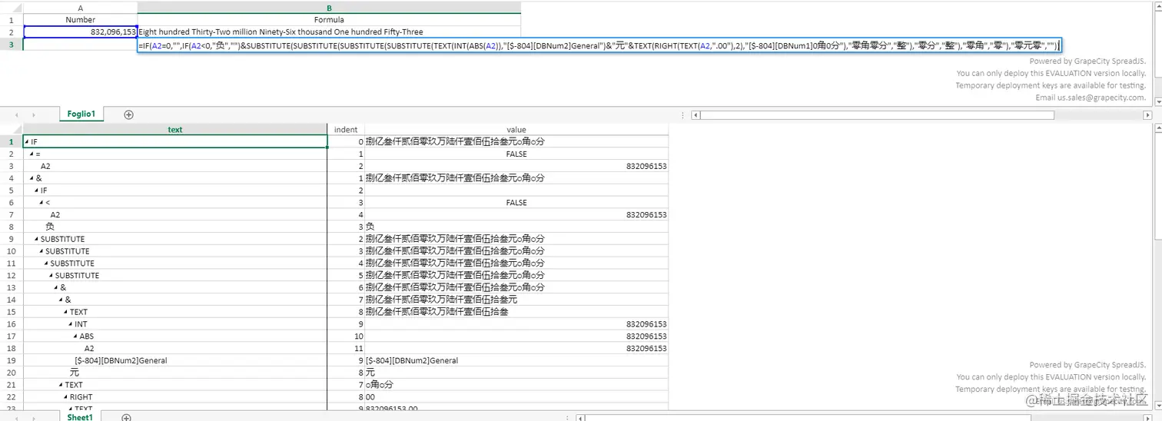The height and width of the screenshot is (421, 1162).
Task: Click the formula edit box in cell B3
Action: pyautogui.click(x=599, y=45)
